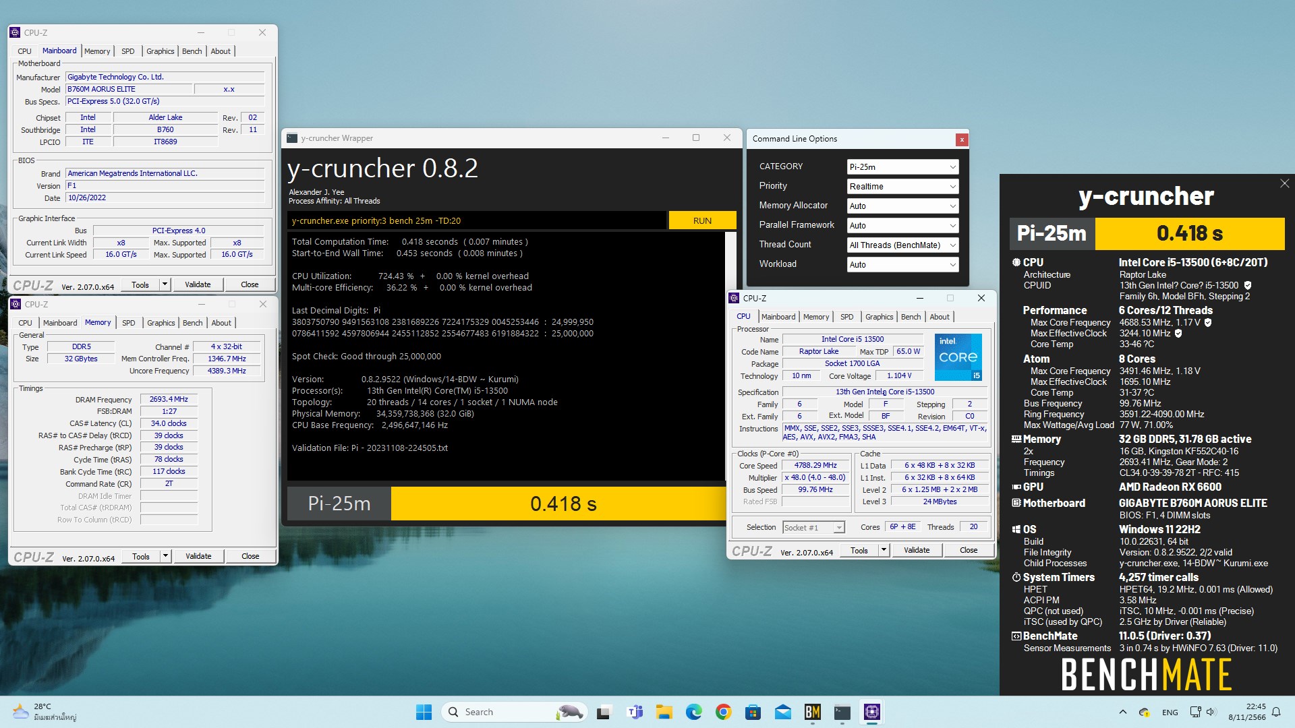Expand Tools arrow in CPU-Z Memory window
The width and height of the screenshot is (1295, 728).
point(165,556)
